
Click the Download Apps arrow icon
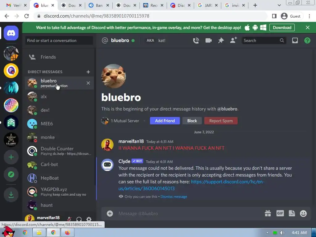pyautogui.click(x=11, y=195)
